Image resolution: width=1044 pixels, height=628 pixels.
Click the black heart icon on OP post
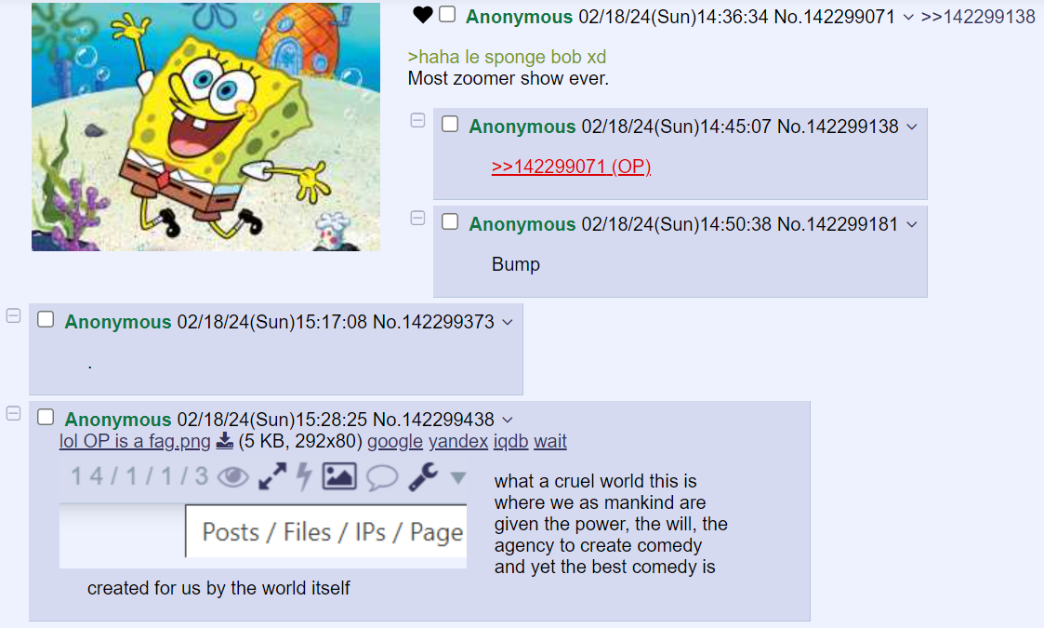[423, 15]
